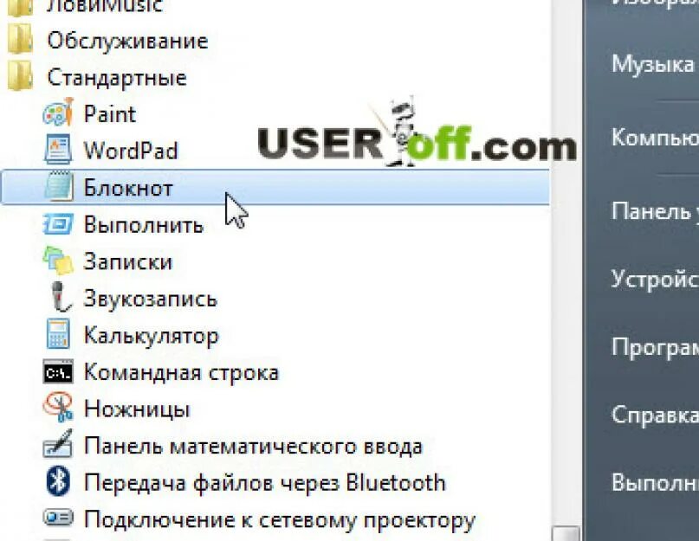The image size is (699, 541).
Task: Collapse the Стандартные folder
Action: pyautogui.click(x=117, y=78)
